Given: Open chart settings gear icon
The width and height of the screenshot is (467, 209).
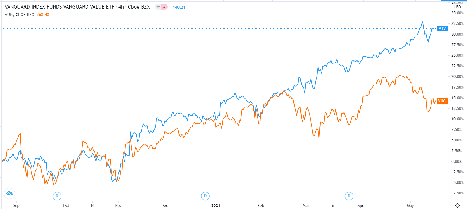Looking at the screenshot, I should click(x=458, y=206).
